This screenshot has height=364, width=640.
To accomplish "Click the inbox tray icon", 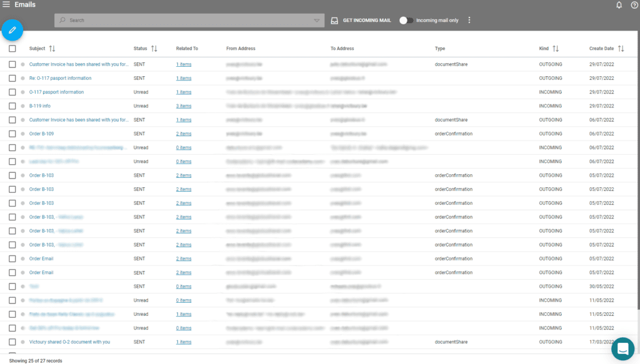I will coord(334,21).
